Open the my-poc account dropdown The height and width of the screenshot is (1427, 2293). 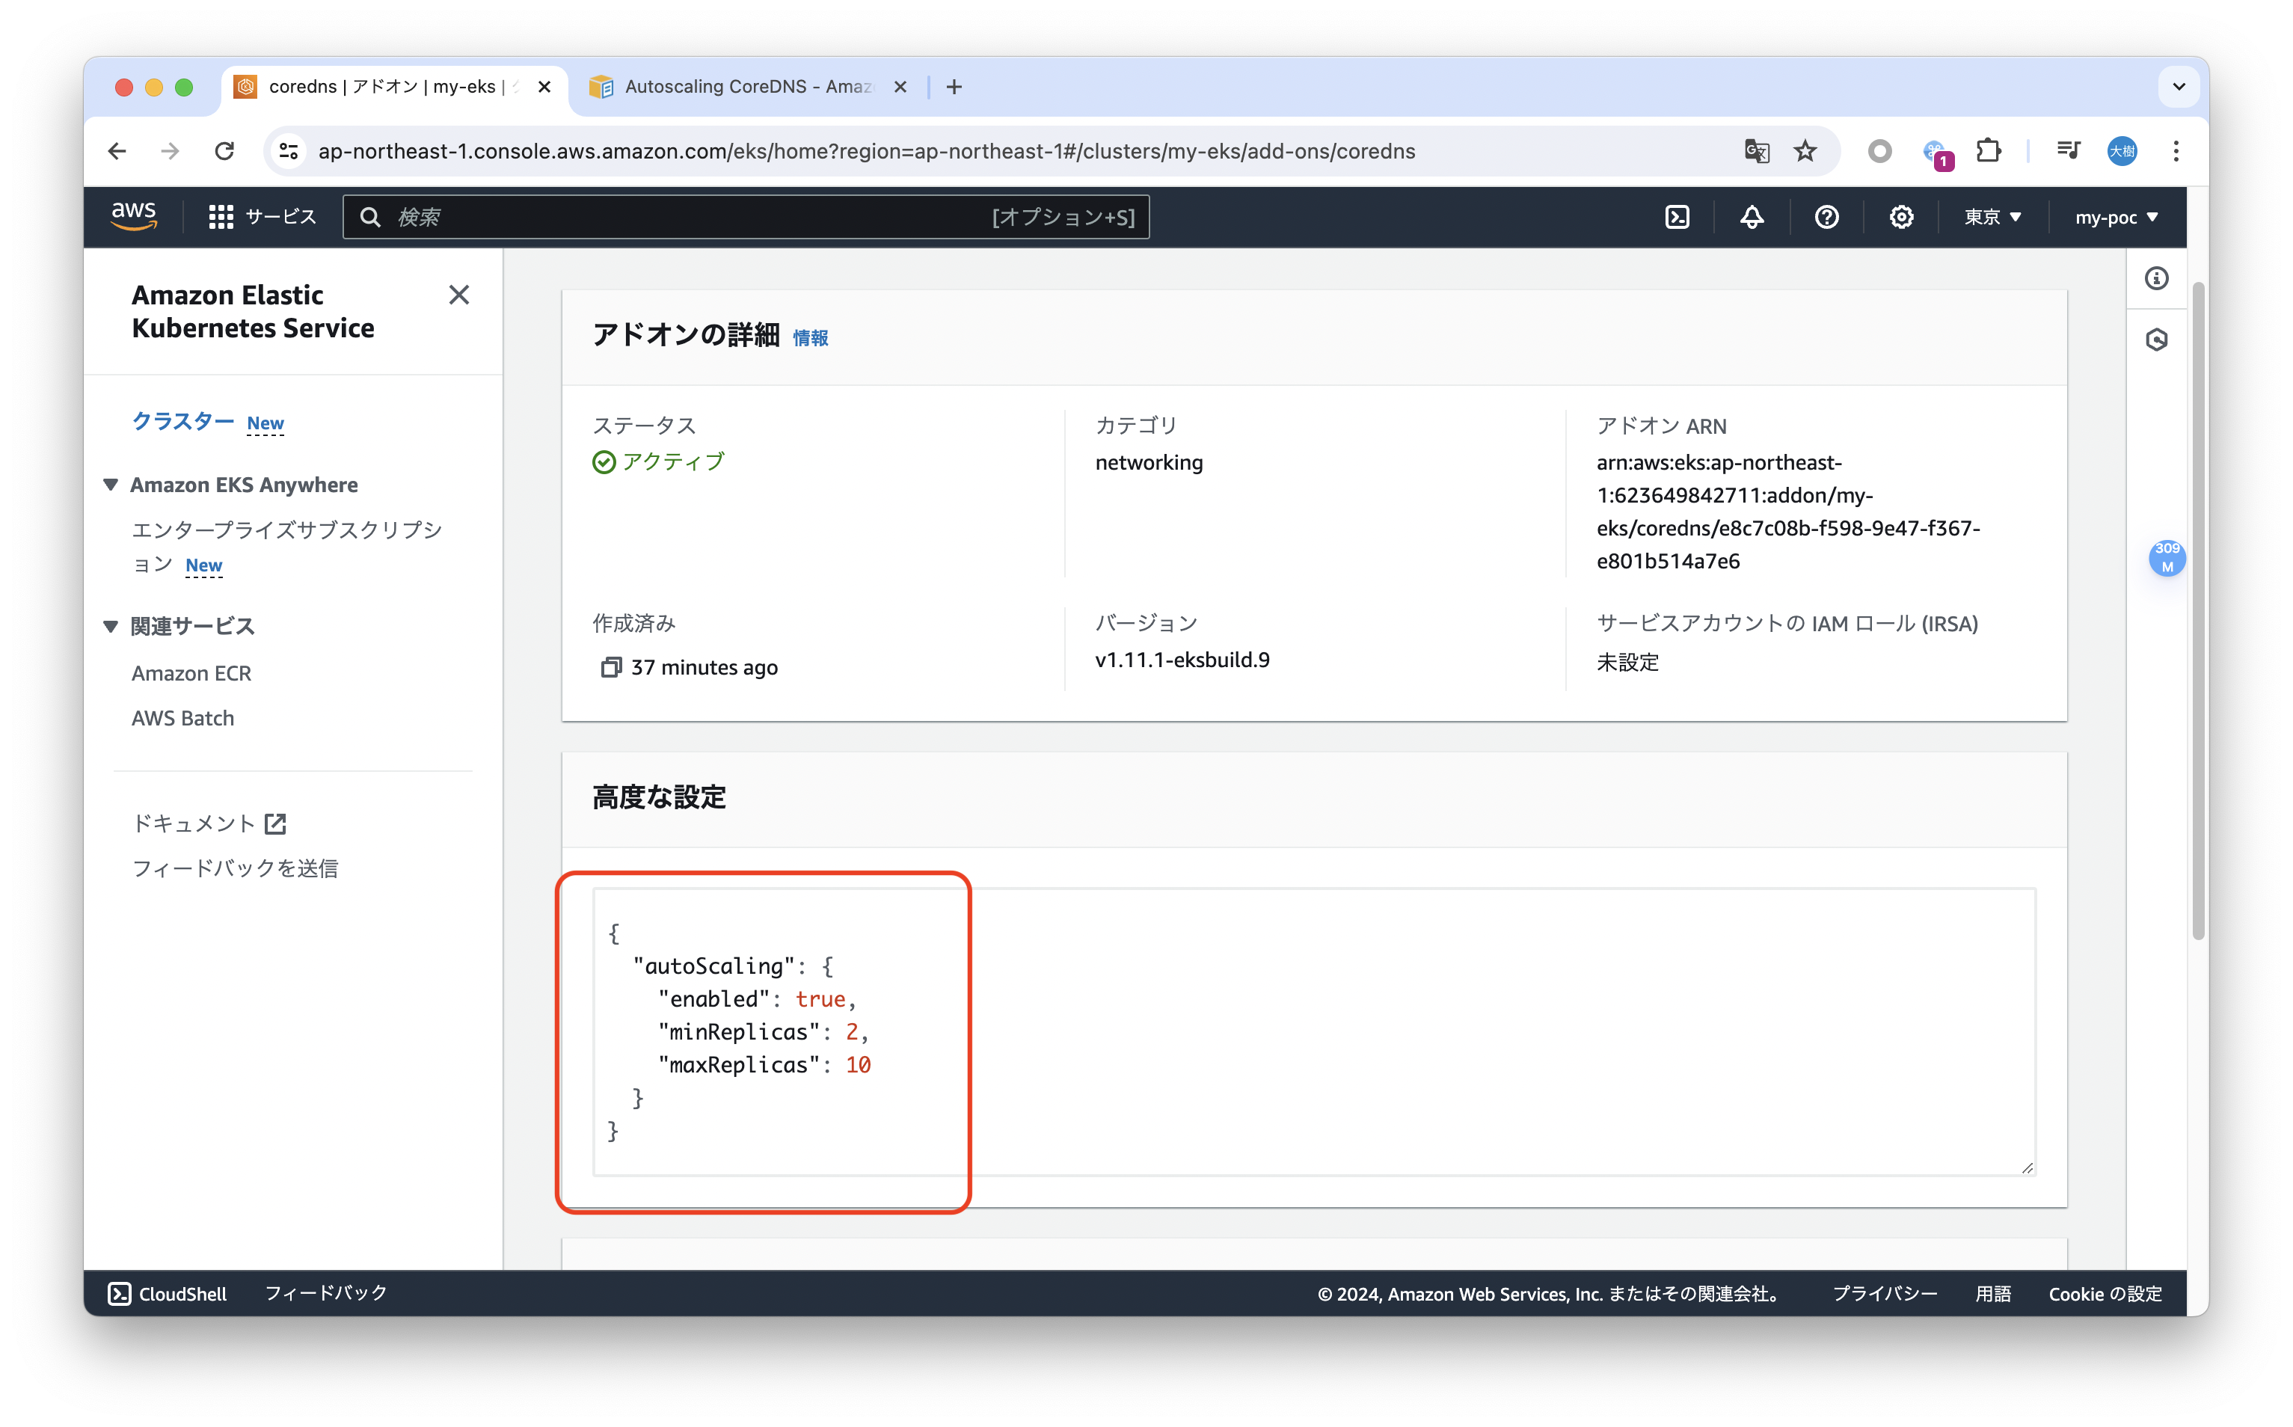pos(2116,216)
